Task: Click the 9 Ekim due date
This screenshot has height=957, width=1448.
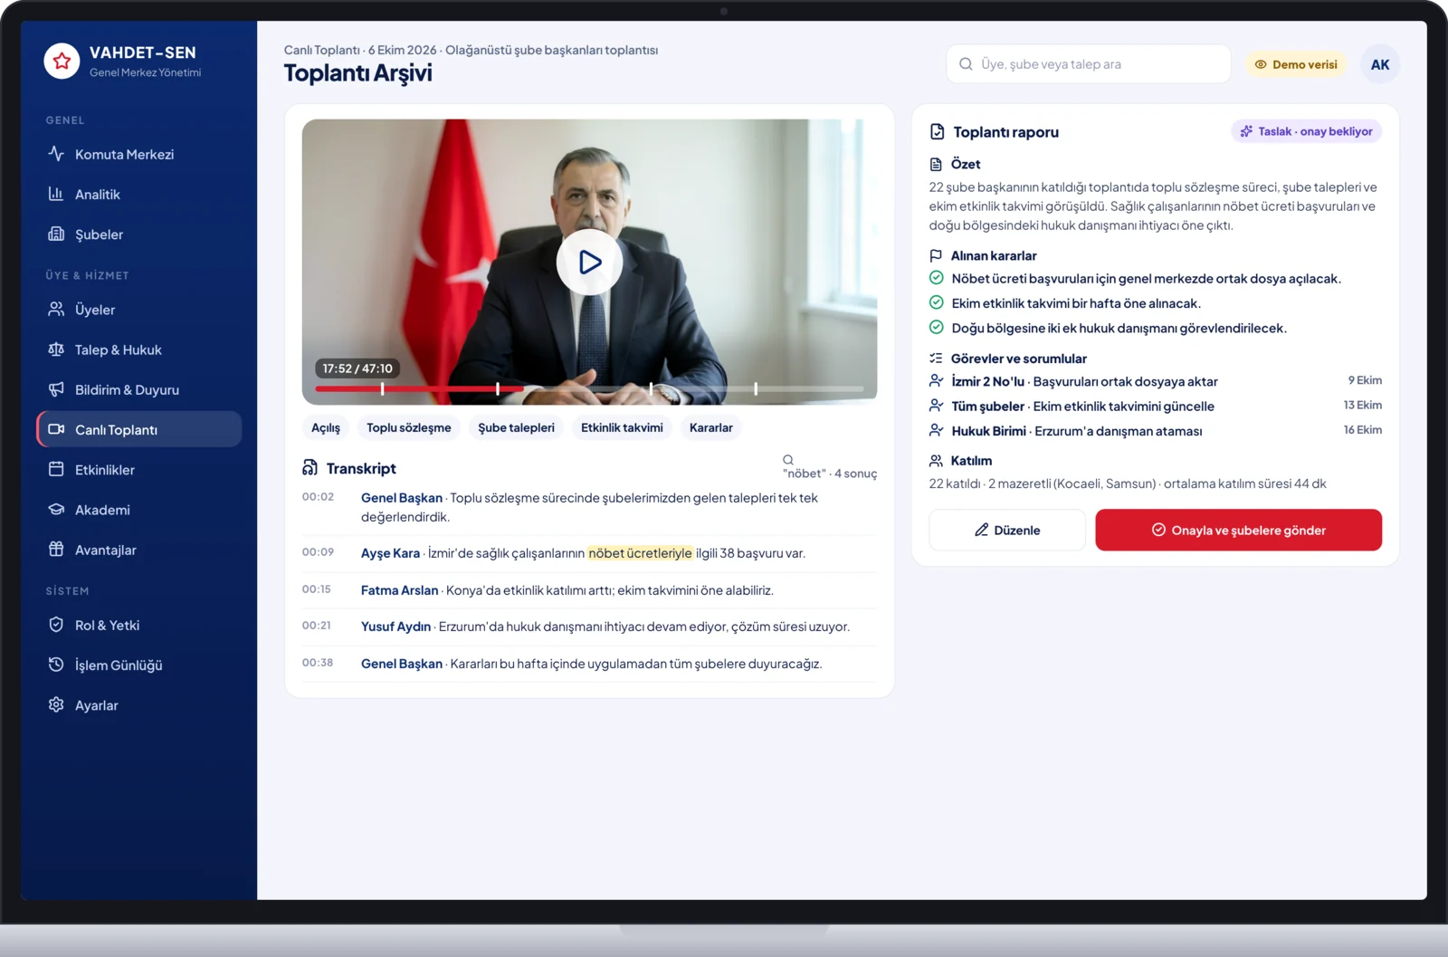Action: [x=1365, y=380]
